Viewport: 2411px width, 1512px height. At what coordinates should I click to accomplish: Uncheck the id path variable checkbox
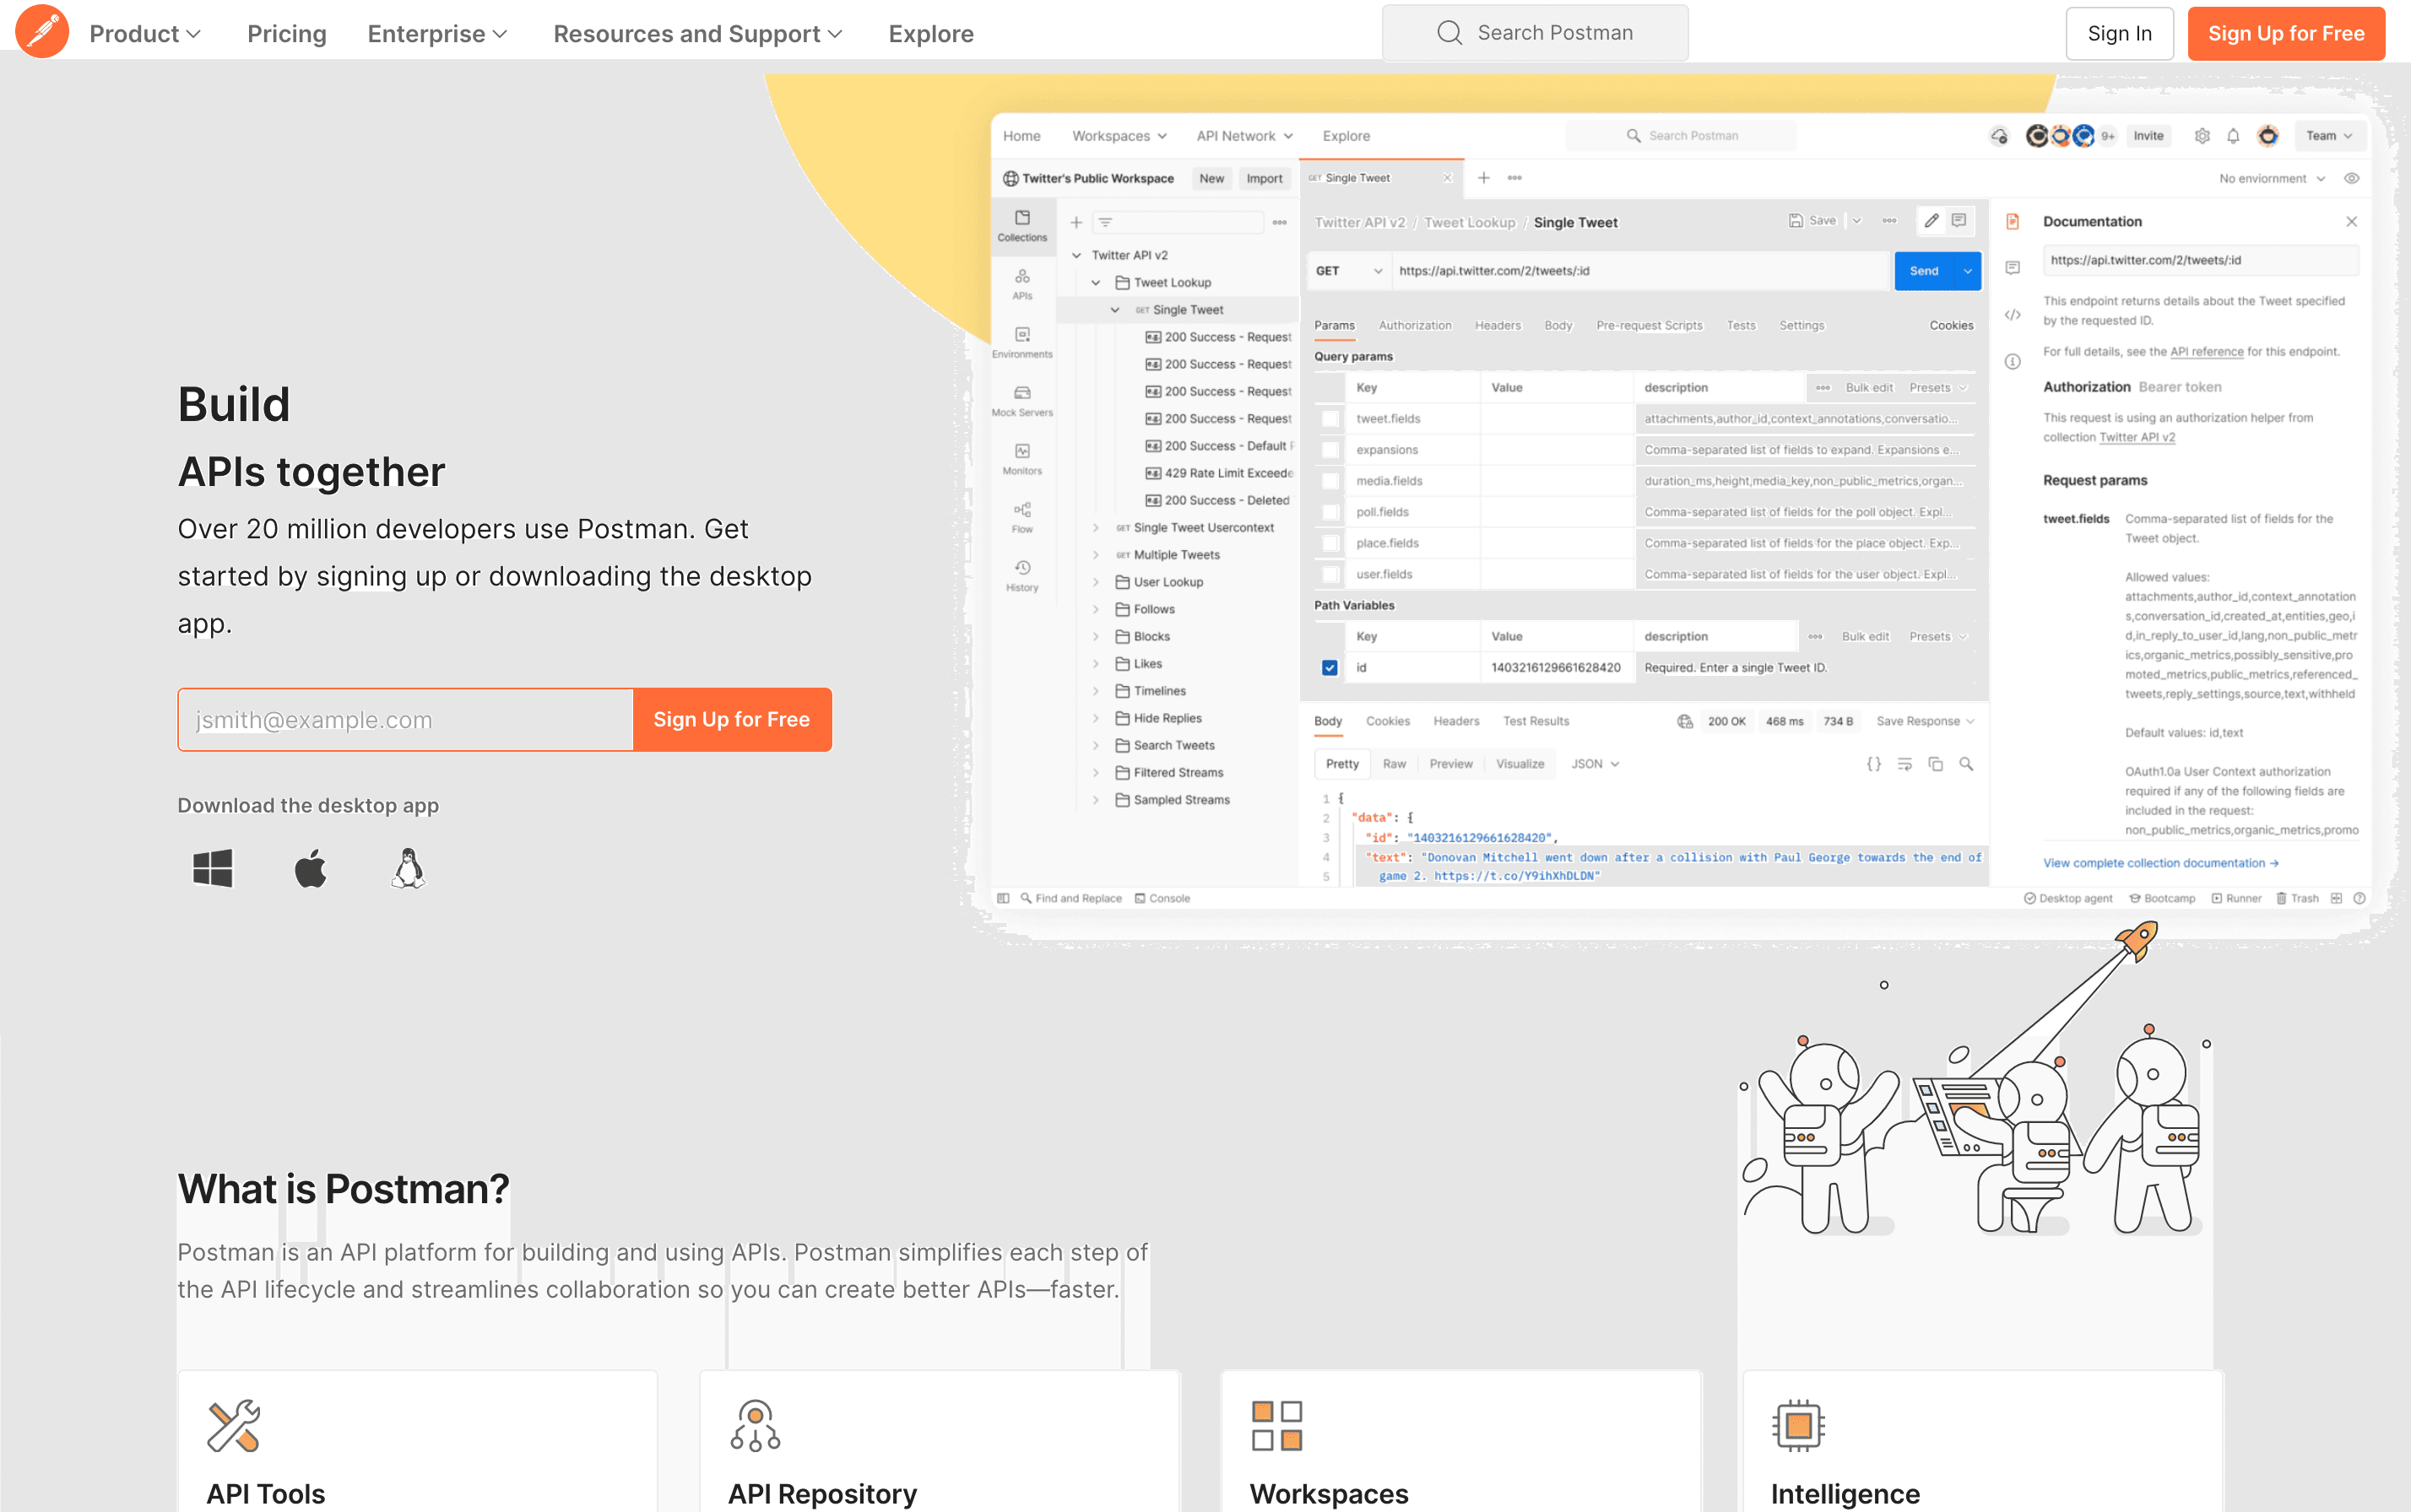[1330, 668]
